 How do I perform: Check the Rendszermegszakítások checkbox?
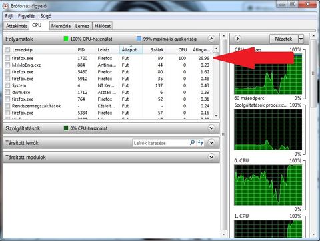(7, 106)
